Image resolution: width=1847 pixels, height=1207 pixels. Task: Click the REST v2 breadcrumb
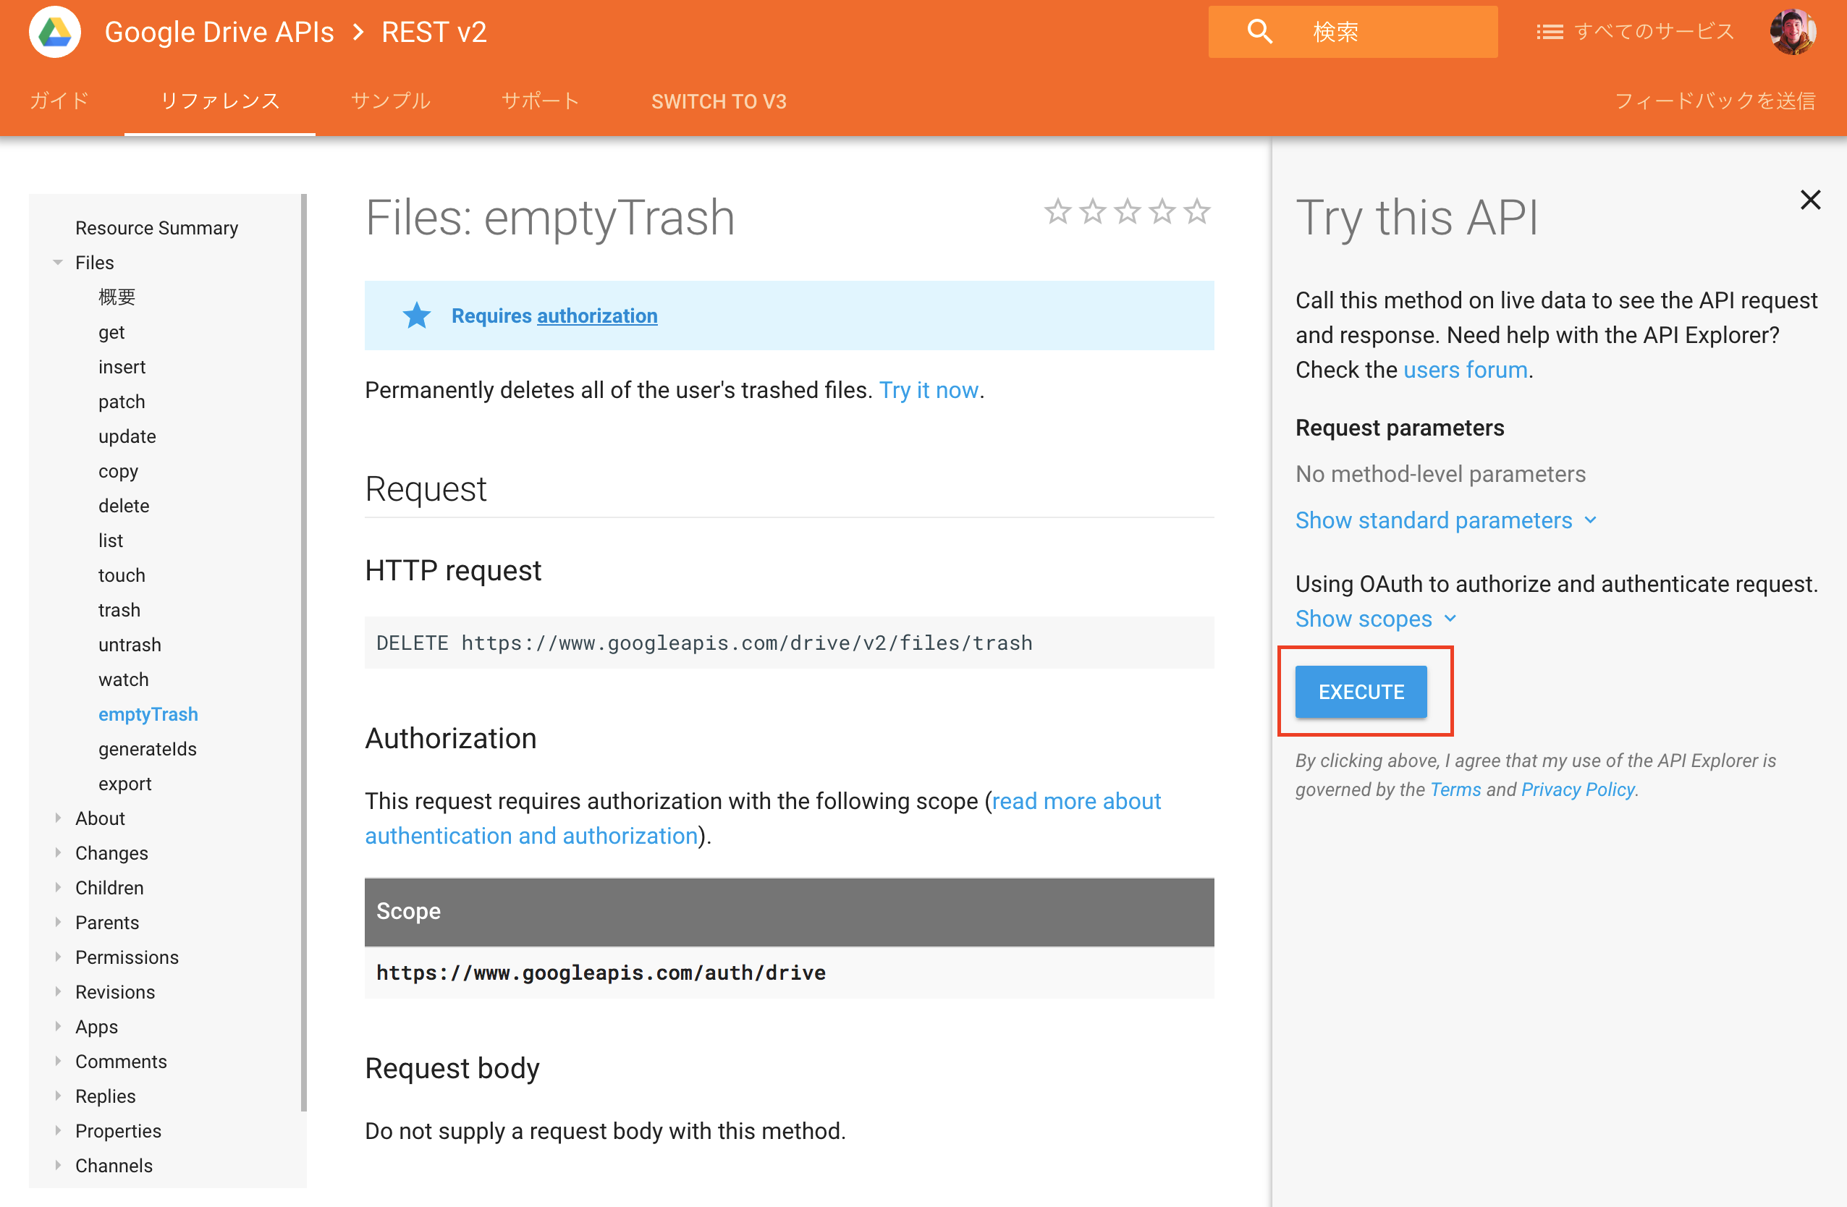pyautogui.click(x=434, y=32)
